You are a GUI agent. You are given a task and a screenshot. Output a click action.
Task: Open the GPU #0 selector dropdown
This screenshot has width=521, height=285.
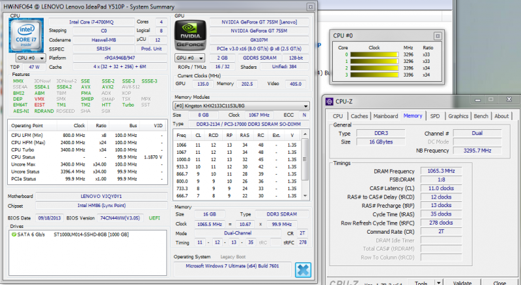click(x=190, y=58)
